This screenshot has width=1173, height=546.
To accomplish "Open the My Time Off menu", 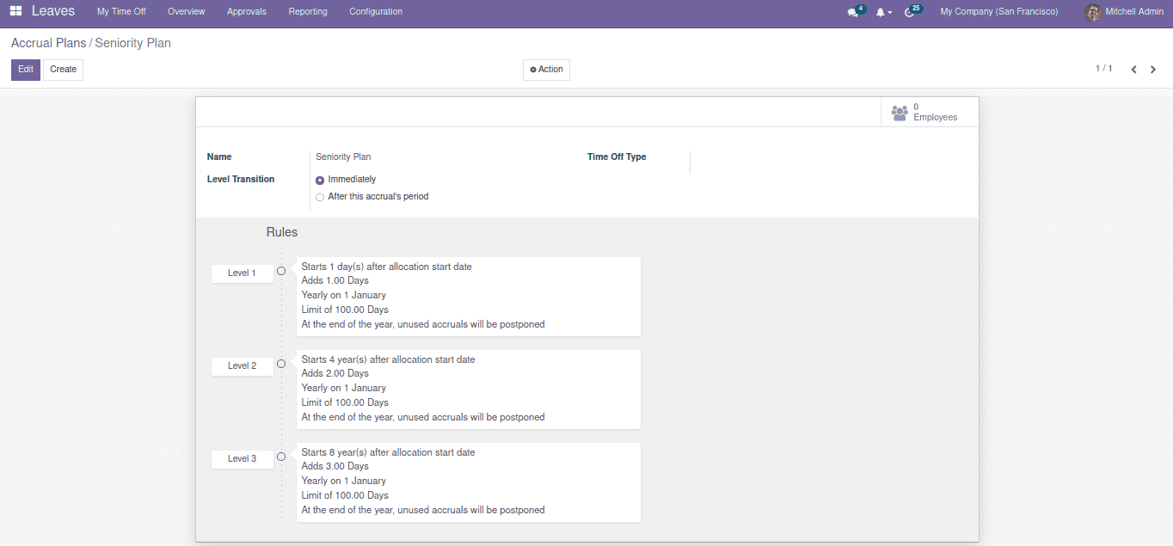I will pyautogui.click(x=121, y=12).
